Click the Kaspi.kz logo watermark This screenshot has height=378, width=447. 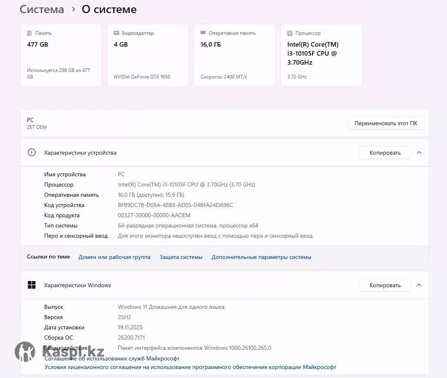59,351
